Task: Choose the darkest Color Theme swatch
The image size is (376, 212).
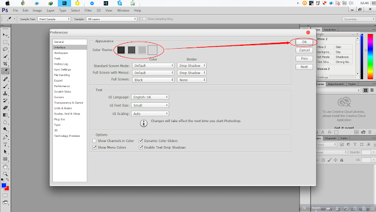Action: pos(121,50)
